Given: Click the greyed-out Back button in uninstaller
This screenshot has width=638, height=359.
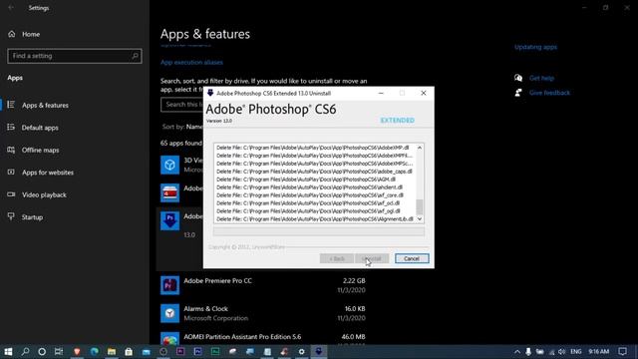Looking at the screenshot, I should point(337,258).
